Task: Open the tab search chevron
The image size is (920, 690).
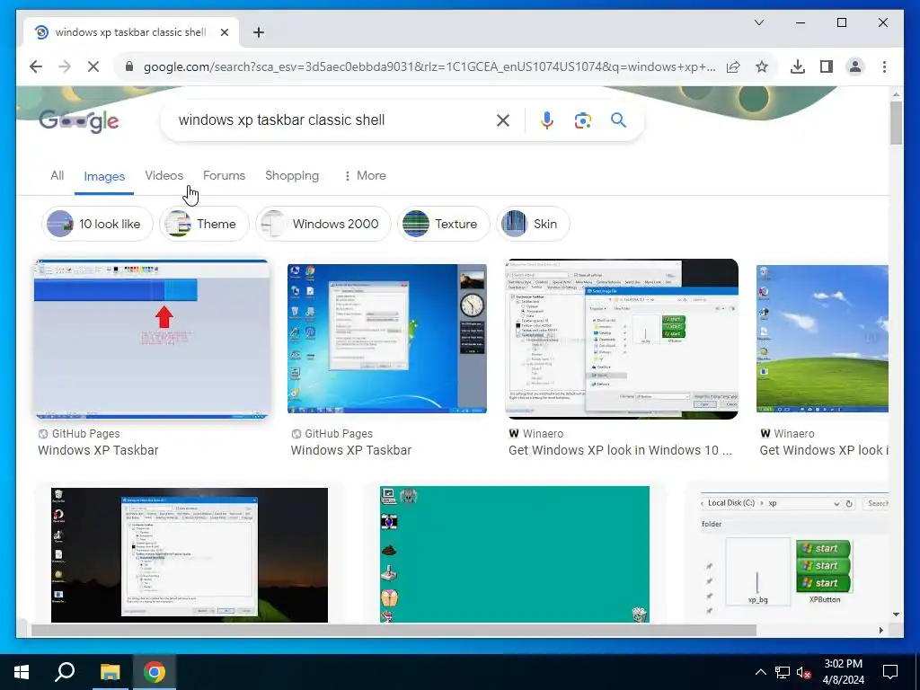Action: coord(758,22)
